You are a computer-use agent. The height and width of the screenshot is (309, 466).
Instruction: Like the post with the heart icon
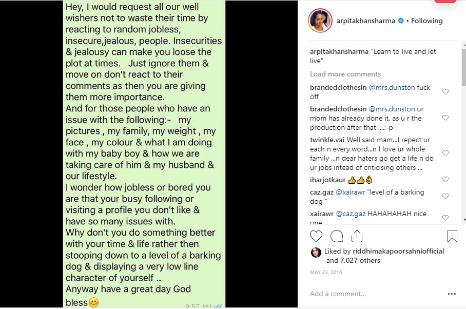click(x=316, y=236)
